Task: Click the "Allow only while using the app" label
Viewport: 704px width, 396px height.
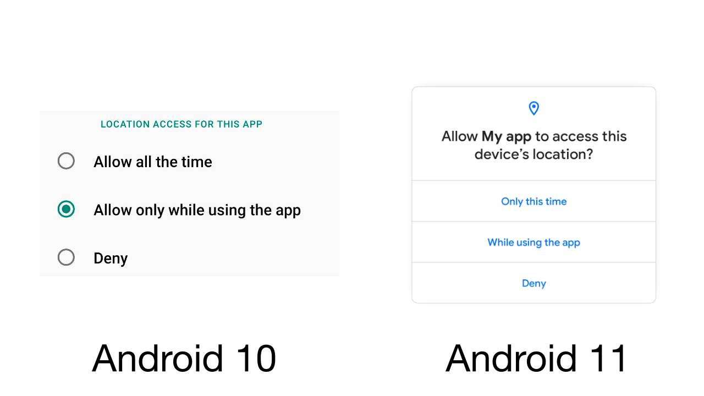Action: pos(197,210)
